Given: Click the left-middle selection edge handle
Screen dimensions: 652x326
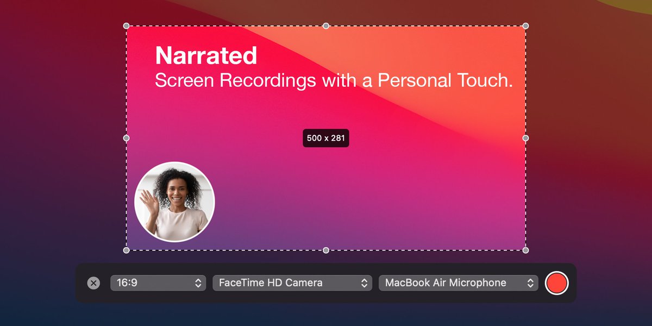Looking at the screenshot, I should coord(127,138).
